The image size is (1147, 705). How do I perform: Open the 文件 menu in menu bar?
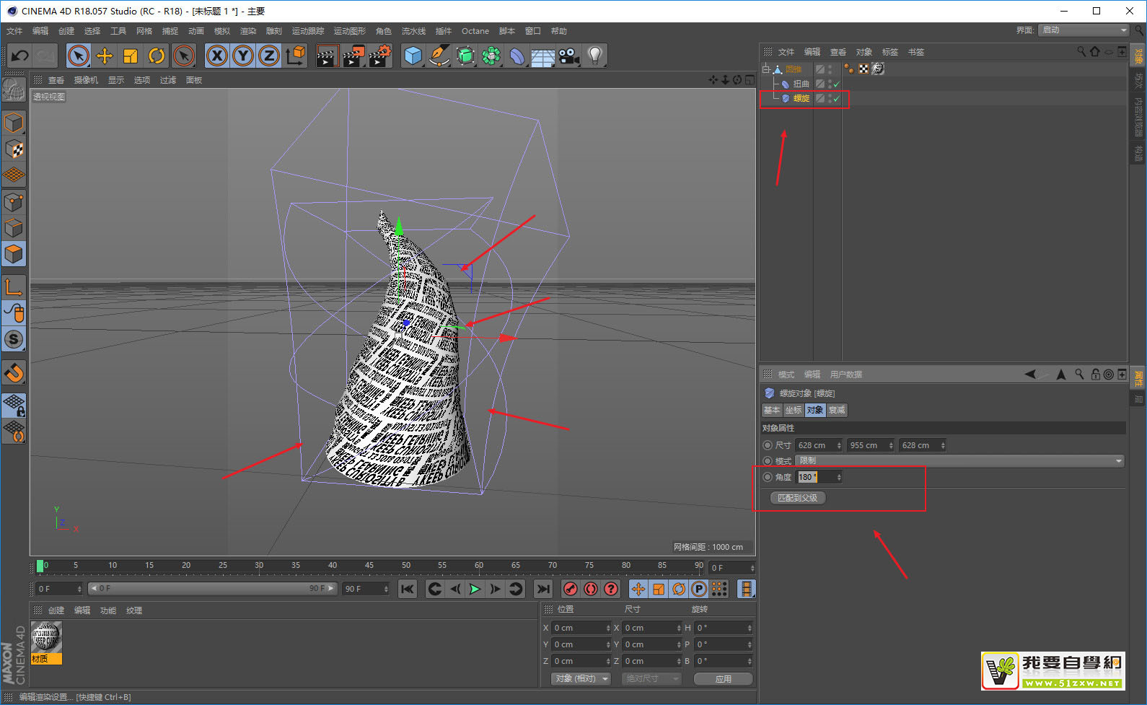14,31
